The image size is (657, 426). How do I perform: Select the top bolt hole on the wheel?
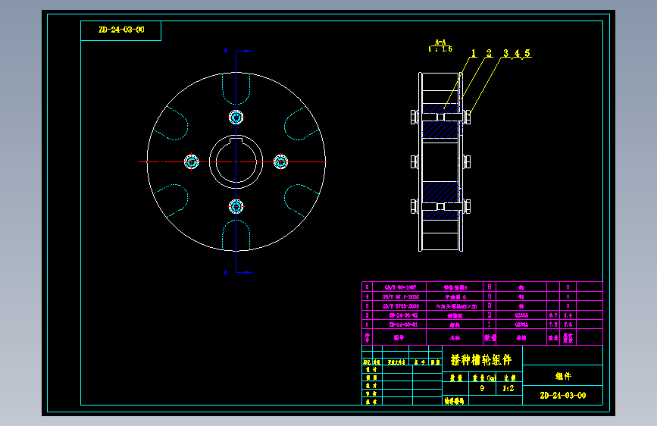tap(236, 117)
